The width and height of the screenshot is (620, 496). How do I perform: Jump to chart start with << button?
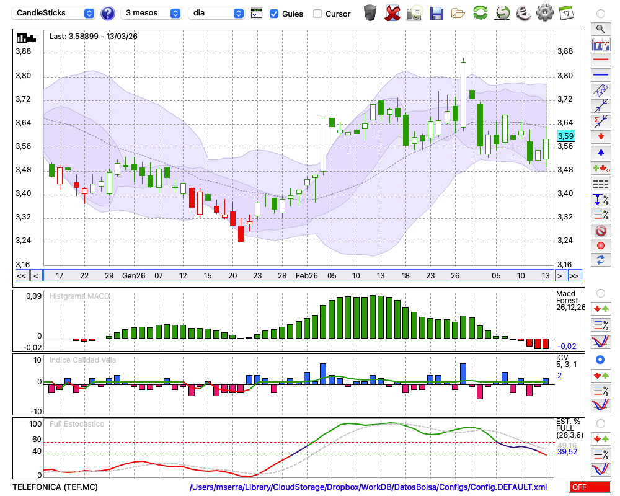pyautogui.click(x=21, y=276)
